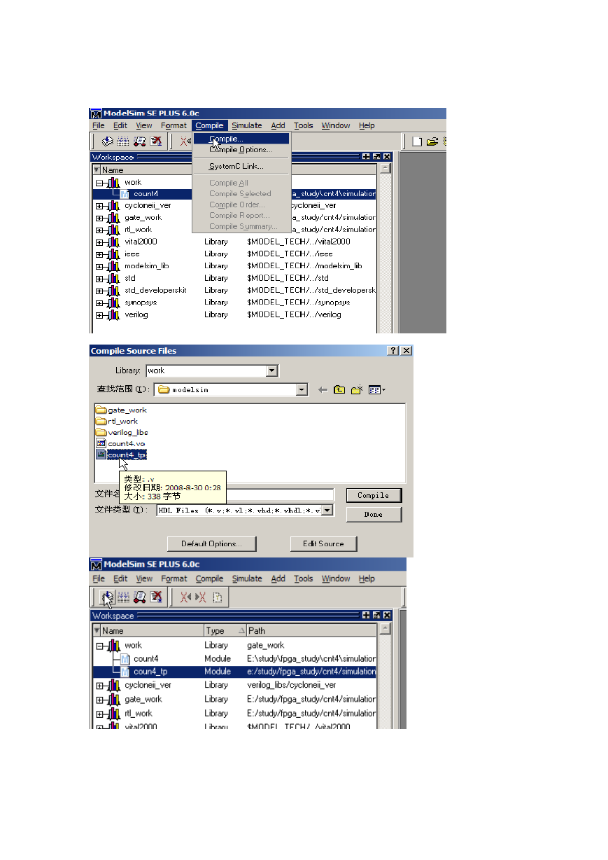Expand the ieee library in top Workspace
The image size is (608, 860).
coord(99,254)
